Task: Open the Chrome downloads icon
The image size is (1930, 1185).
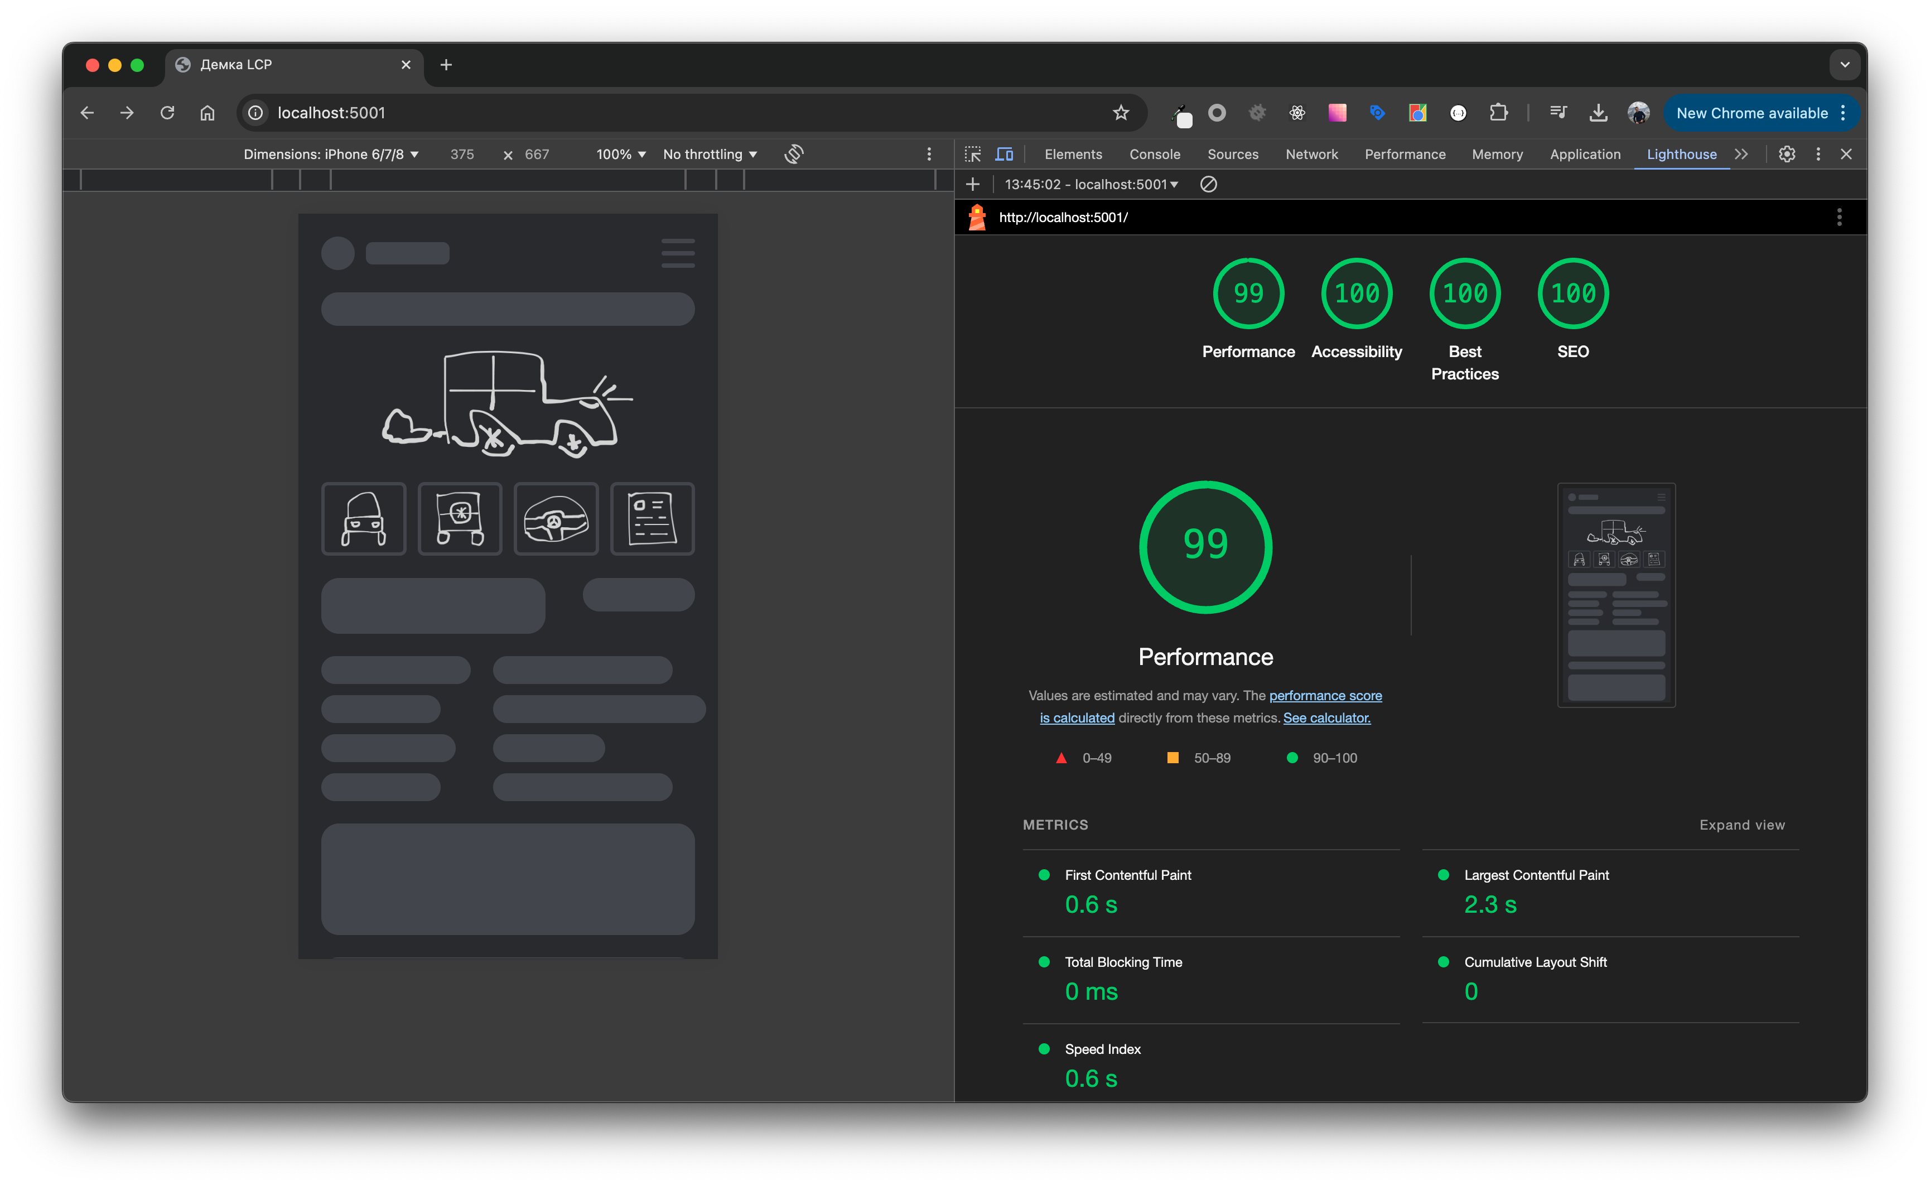Action: click(1598, 113)
